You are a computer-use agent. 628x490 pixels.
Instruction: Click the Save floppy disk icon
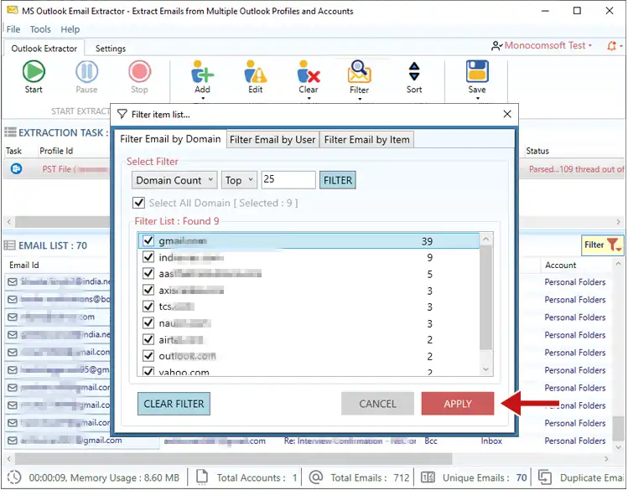[477, 71]
